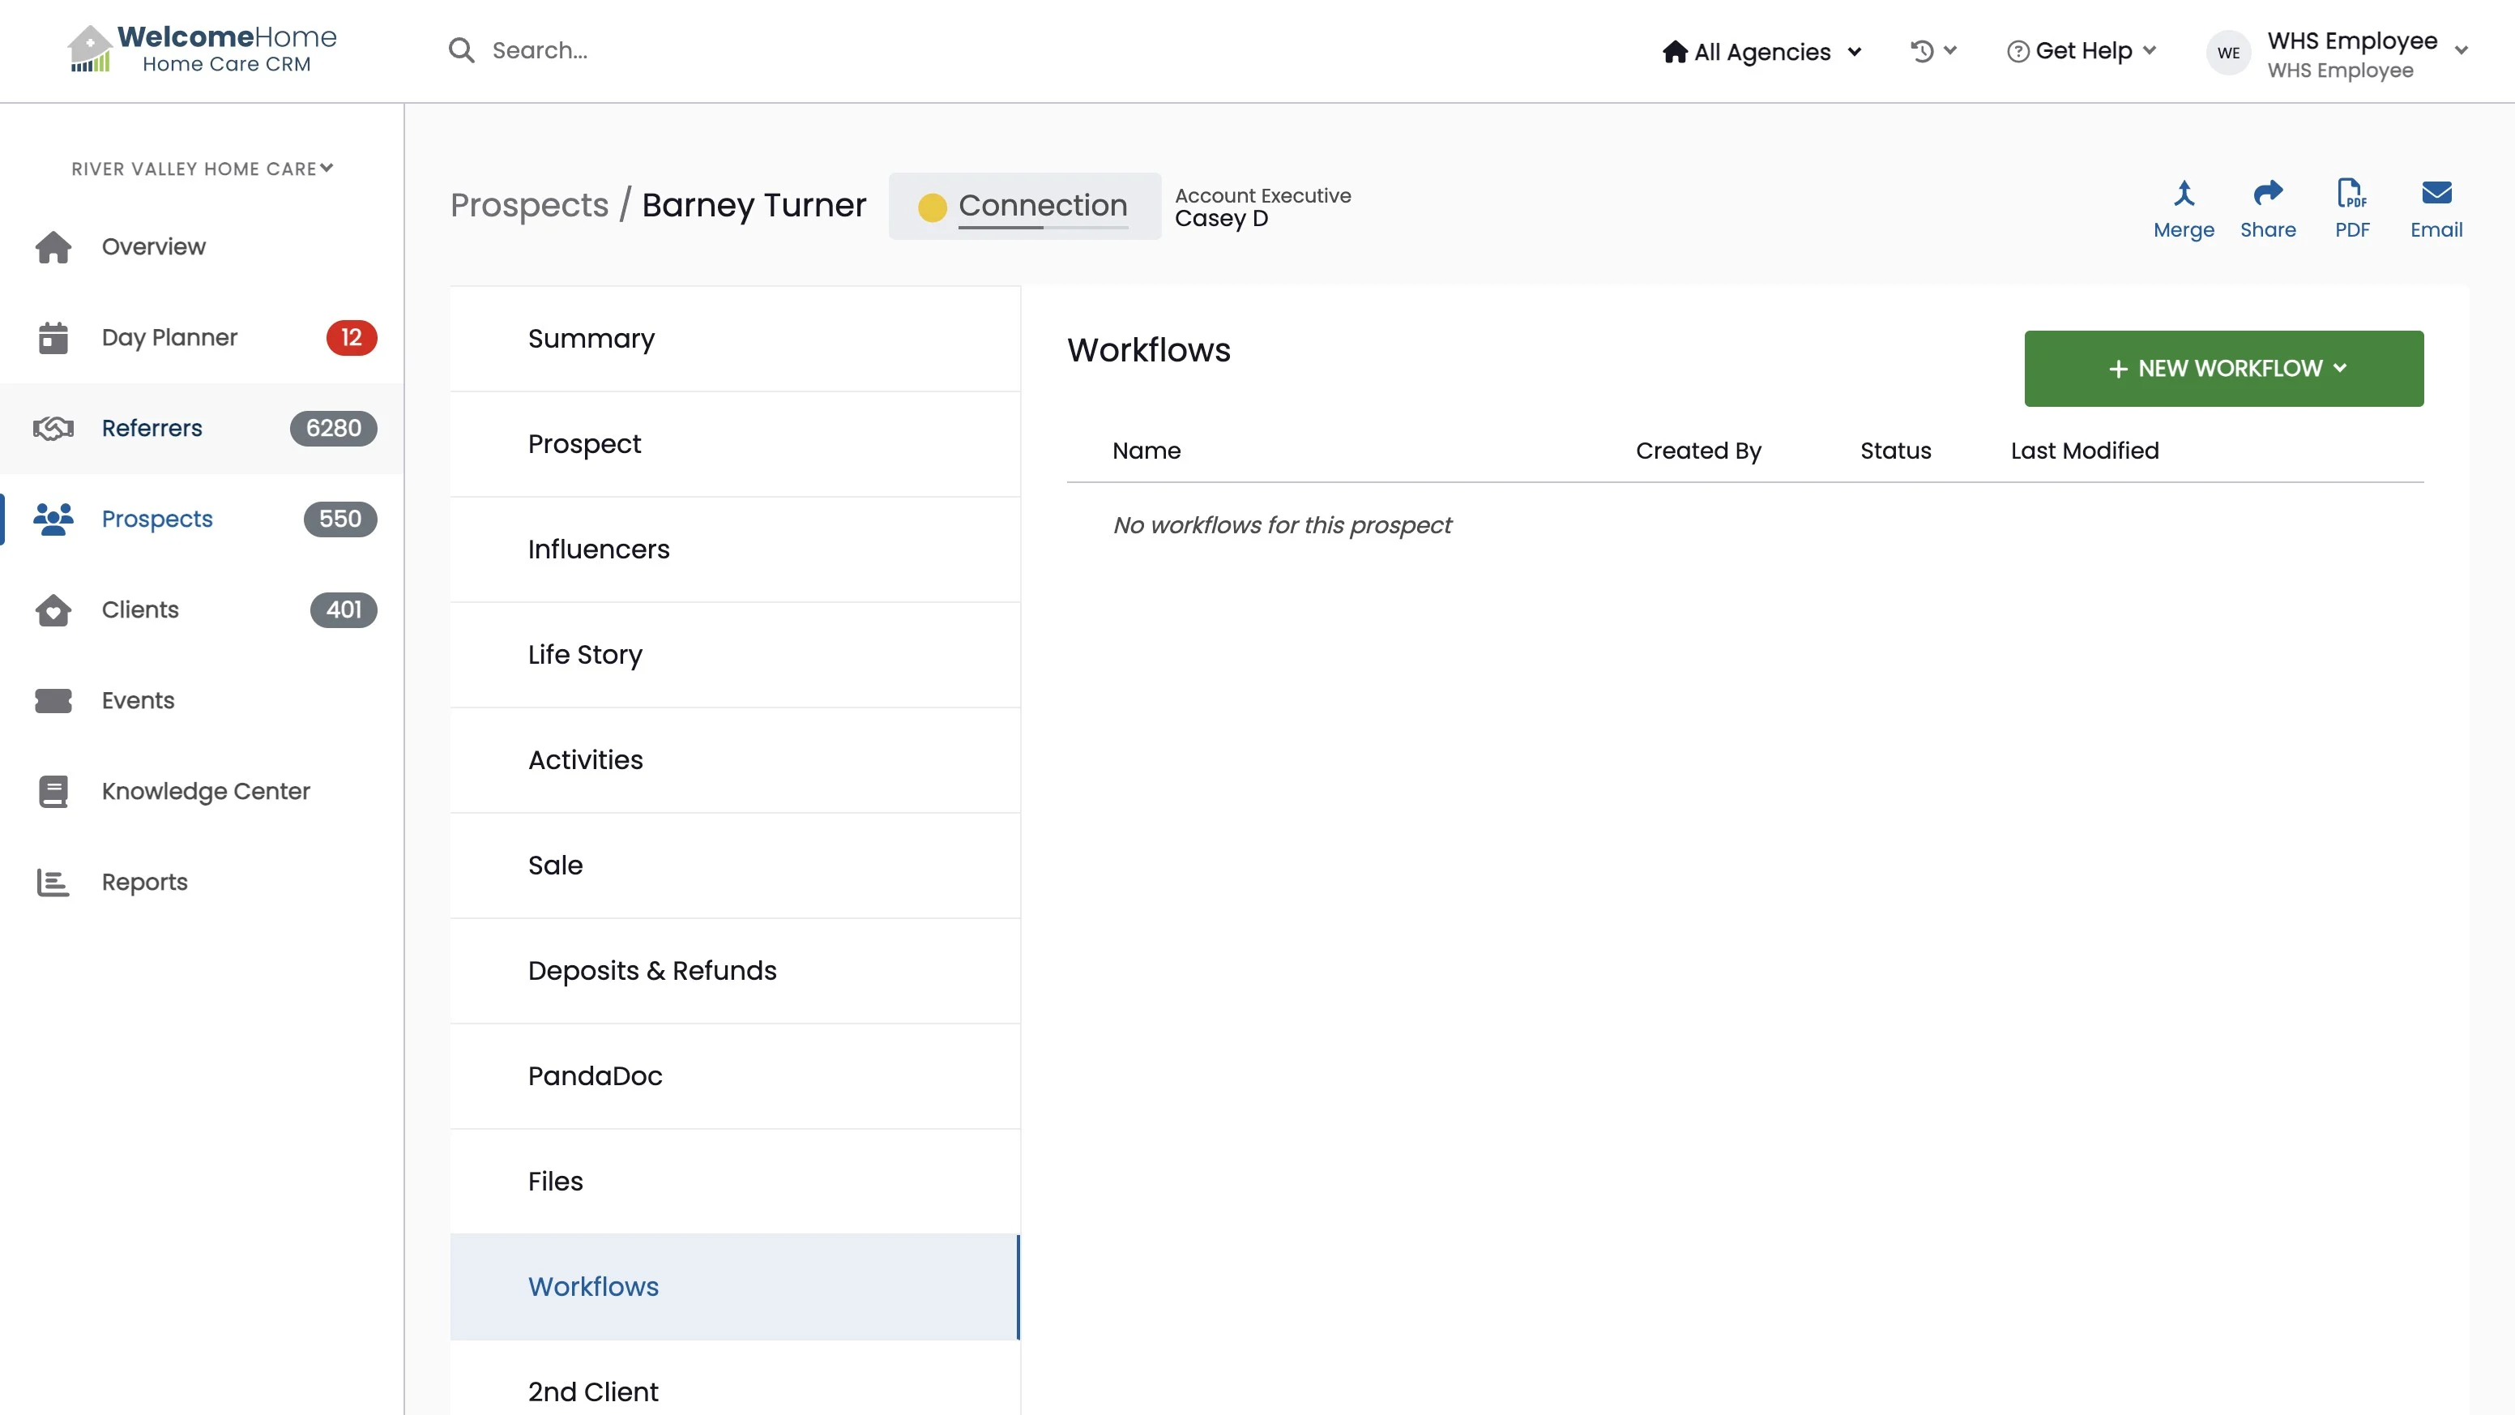Export prospect with PDF icon
This screenshot has width=2515, height=1415.
(2351, 194)
